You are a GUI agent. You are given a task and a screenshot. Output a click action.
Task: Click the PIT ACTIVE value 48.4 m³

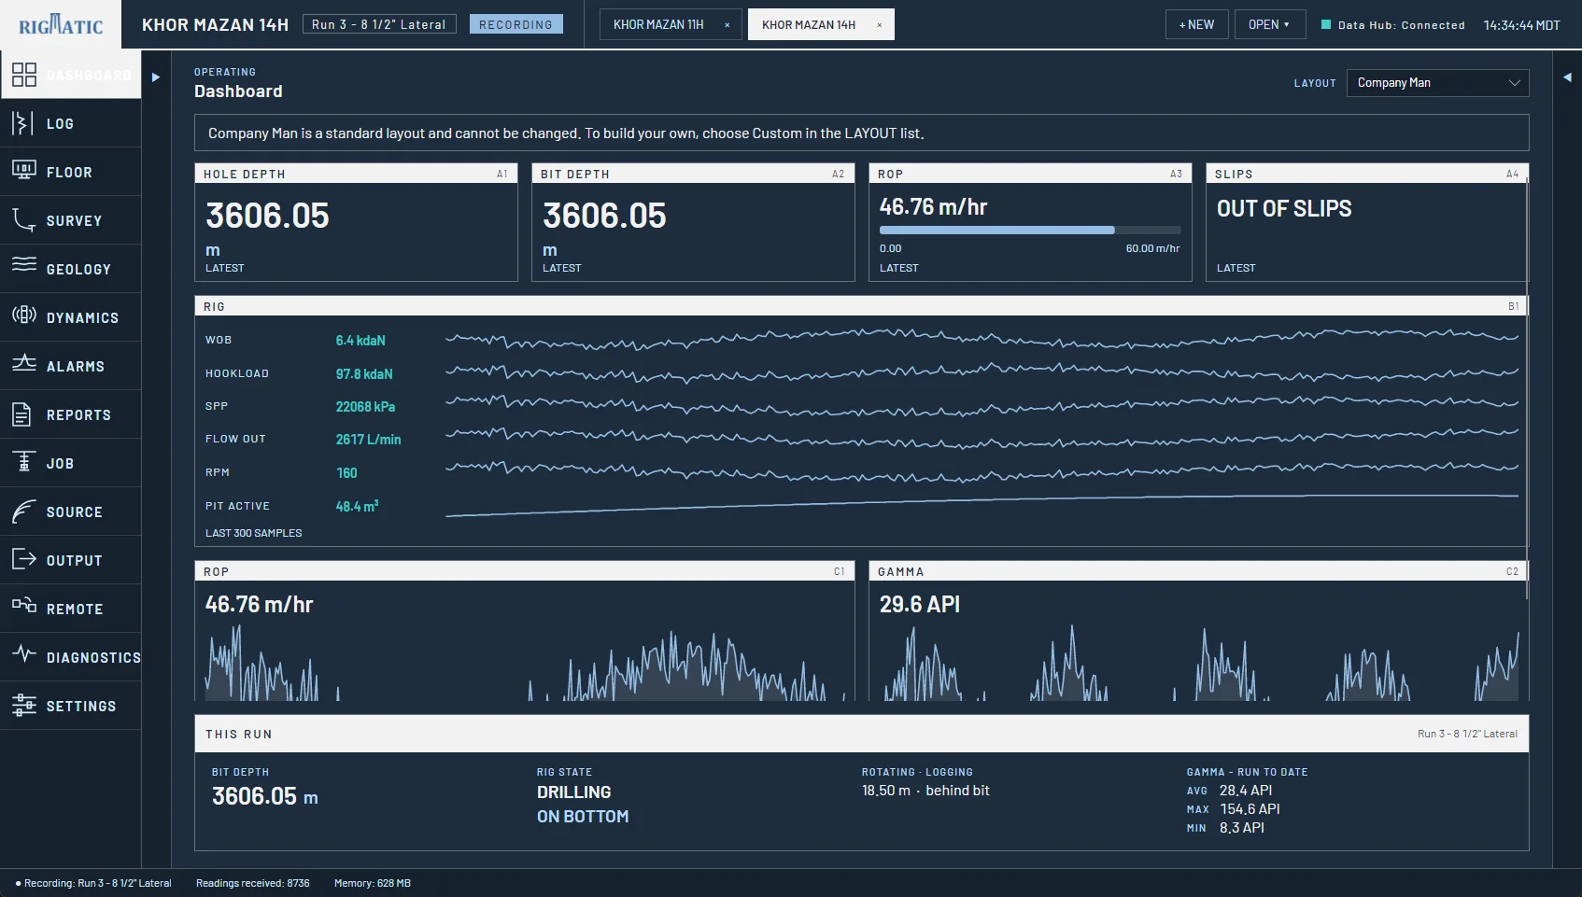pos(357,506)
